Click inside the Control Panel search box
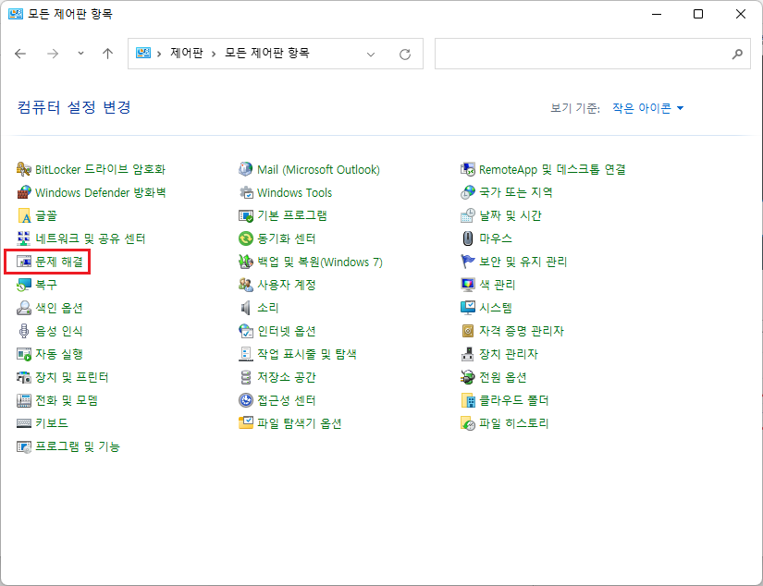This screenshot has width=763, height=586. (583, 54)
